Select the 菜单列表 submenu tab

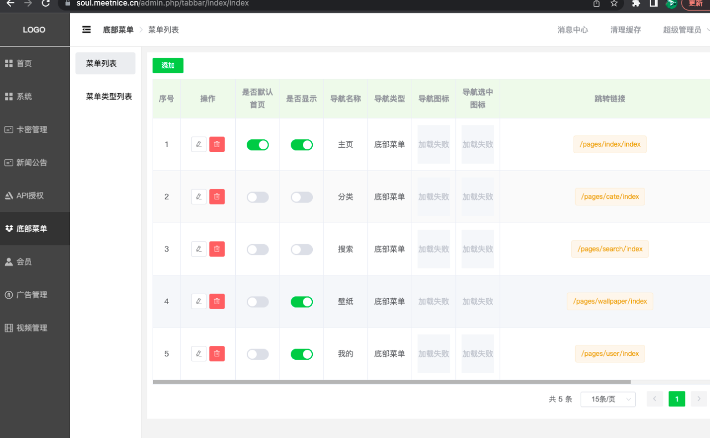[x=105, y=63]
